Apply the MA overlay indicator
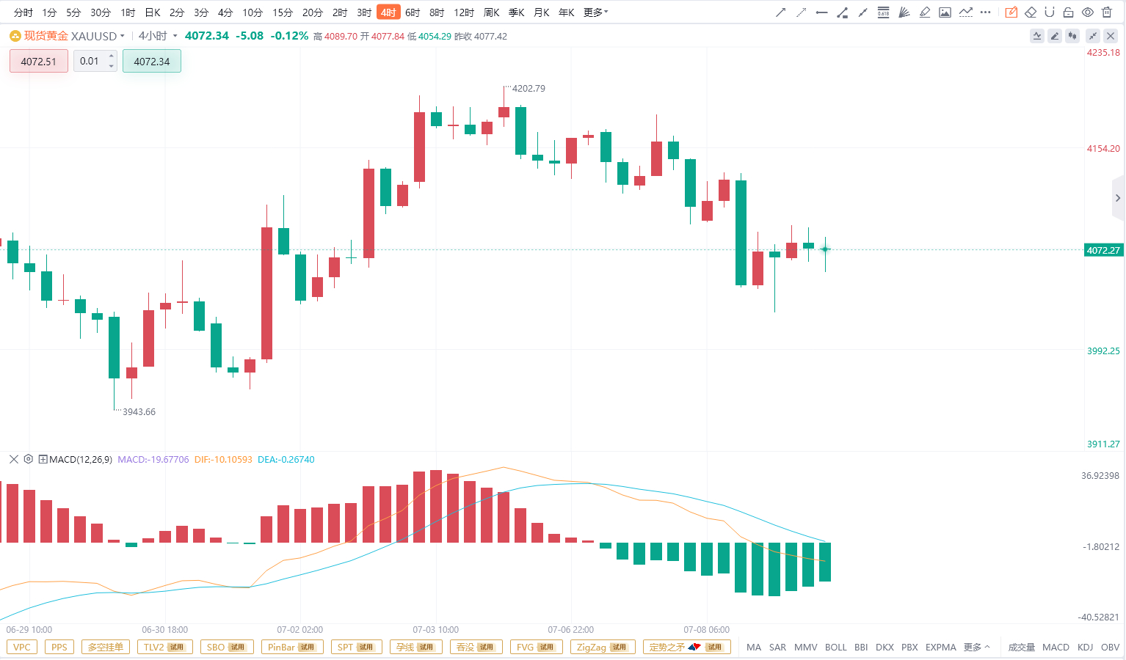This screenshot has height=660, width=1126. [754, 647]
